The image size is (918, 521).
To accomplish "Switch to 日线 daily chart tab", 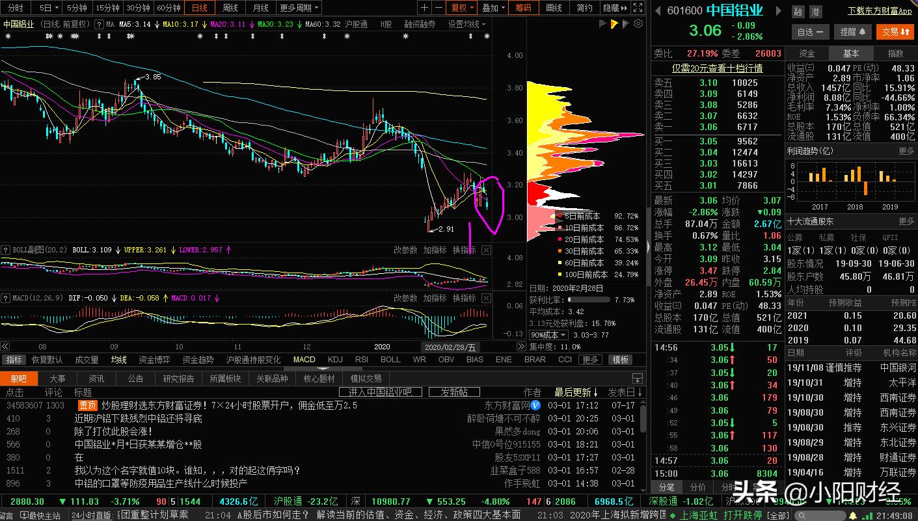I will tap(199, 8).
